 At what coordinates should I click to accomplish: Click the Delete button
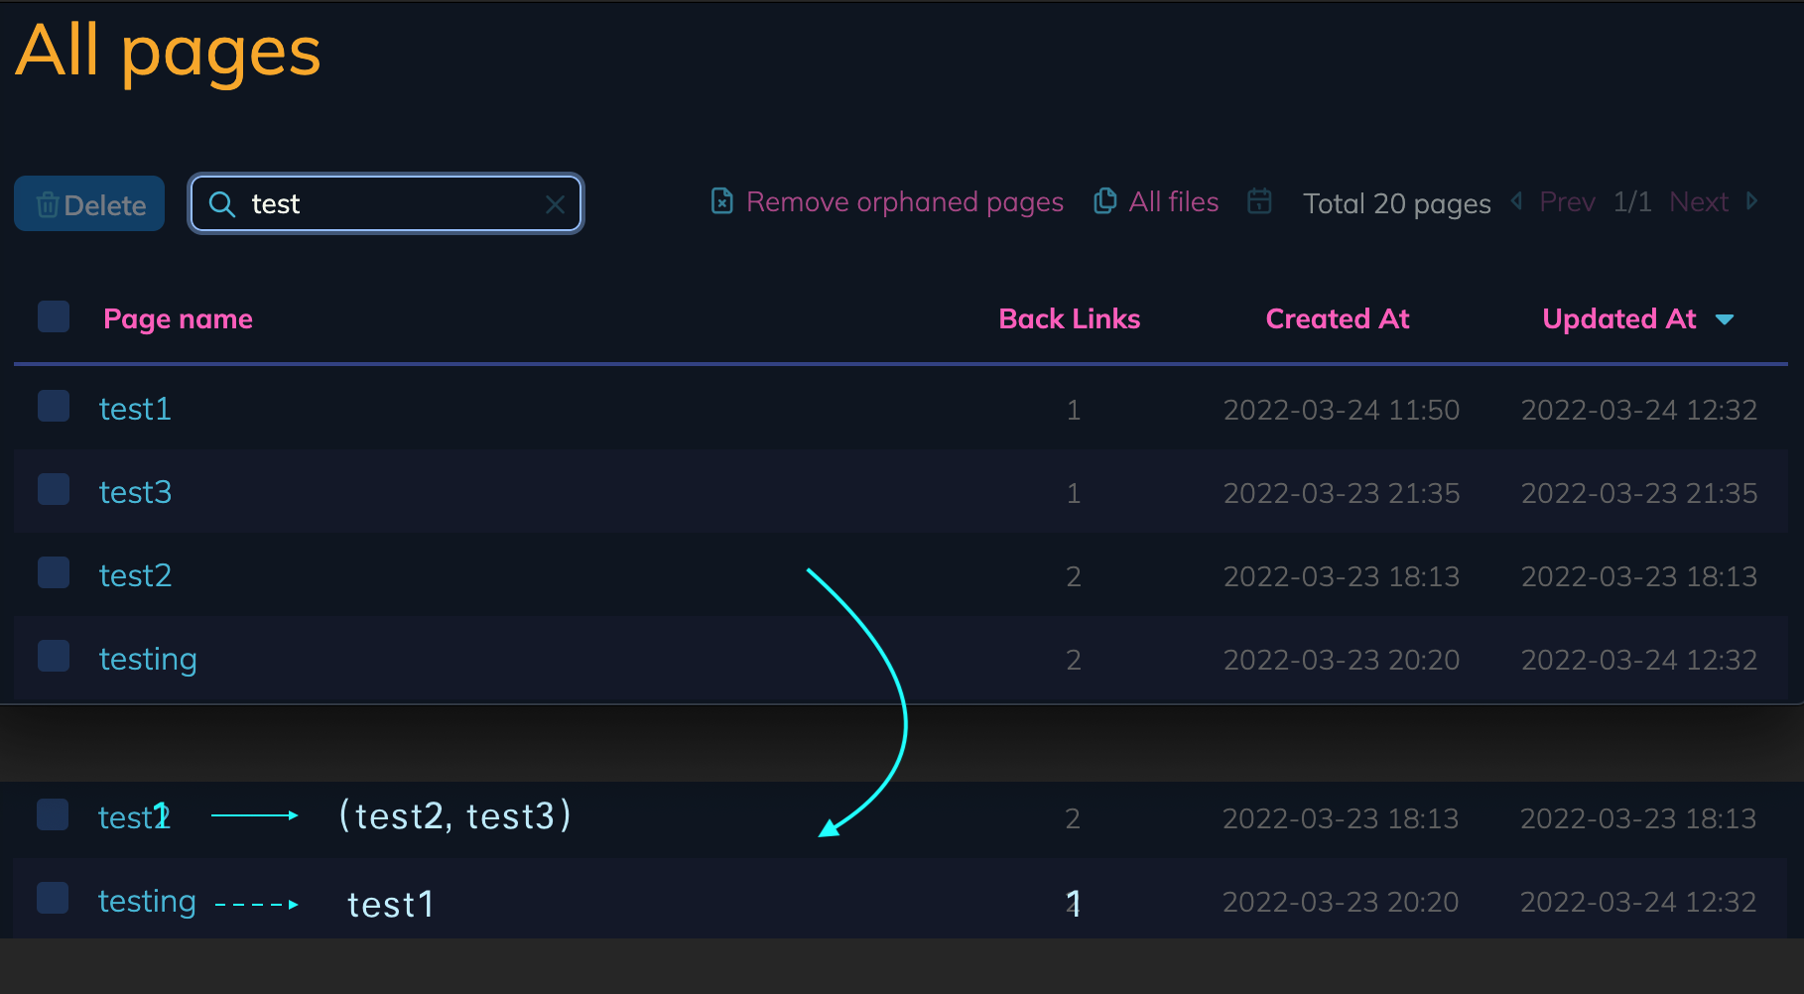point(88,204)
